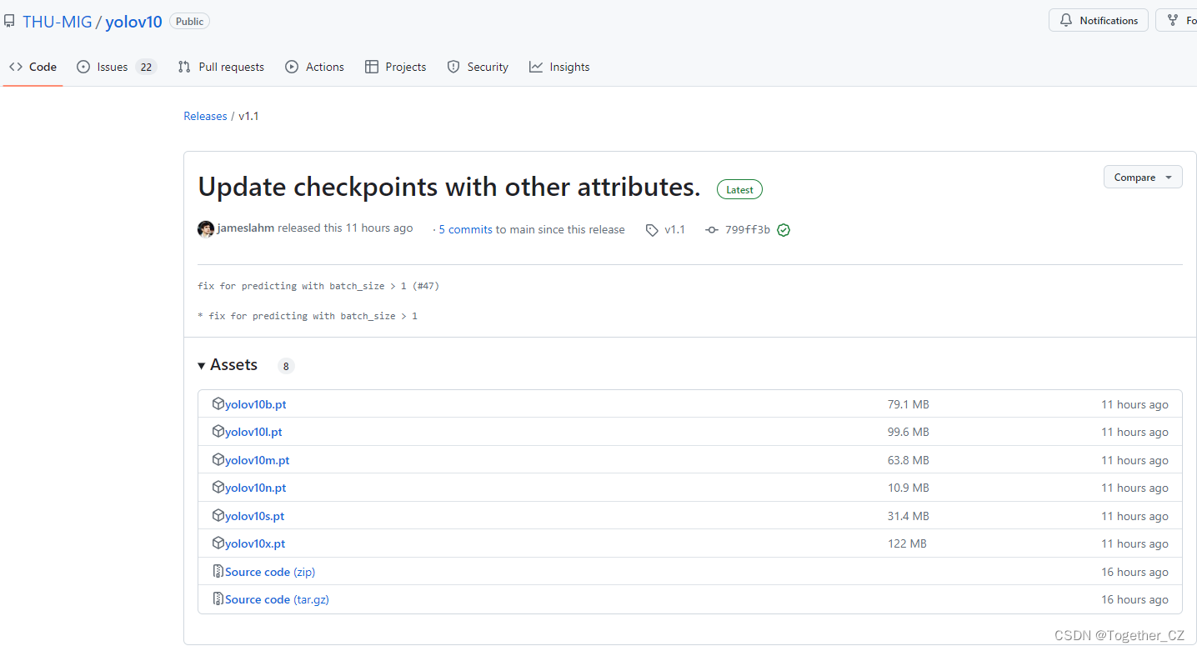Viewport: 1197px width, 651px height.
Task: Switch to the Security tab
Action: [478, 67]
